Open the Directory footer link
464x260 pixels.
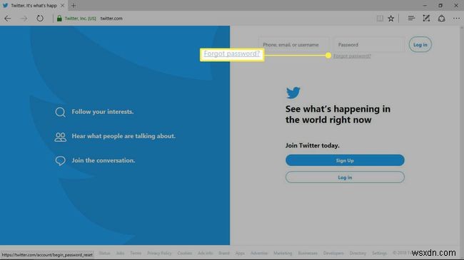tap(358, 253)
